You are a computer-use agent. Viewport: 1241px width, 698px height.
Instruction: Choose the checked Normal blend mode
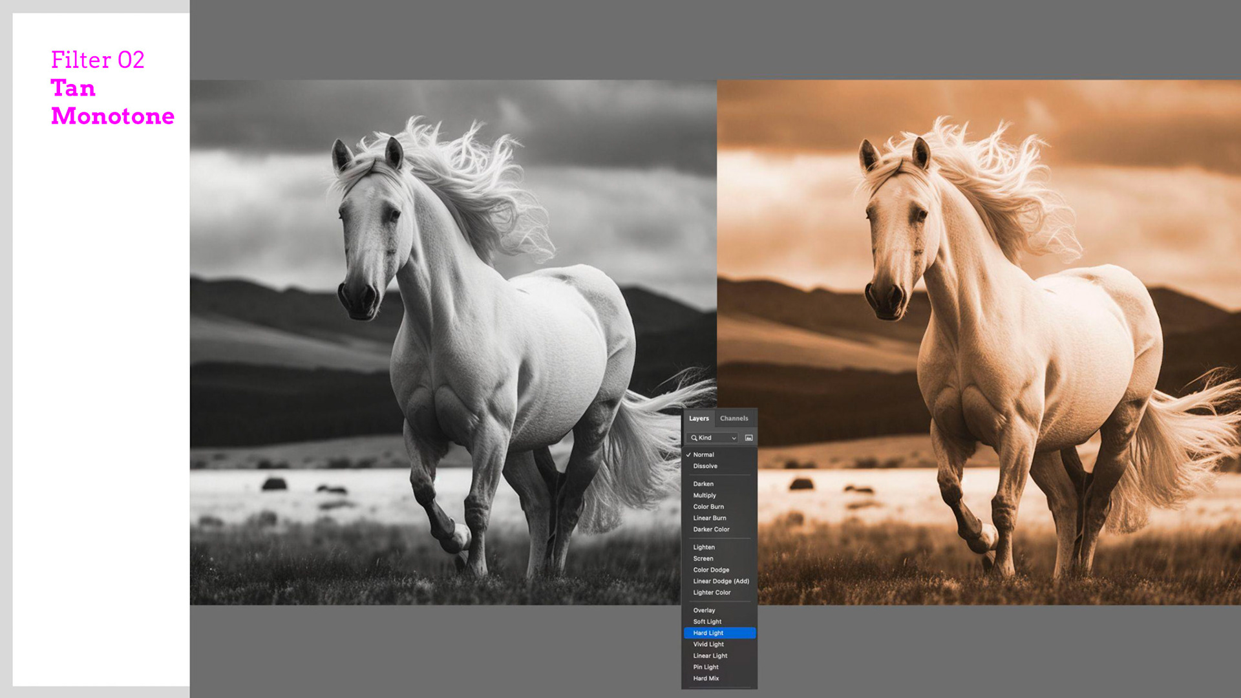(x=703, y=454)
